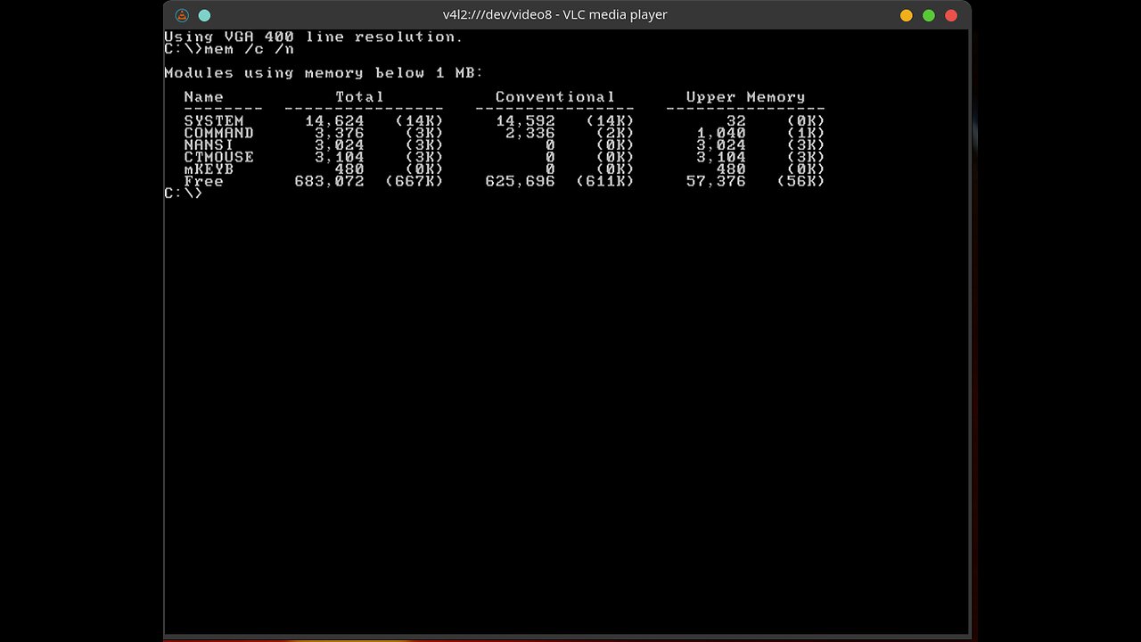1141x642 pixels.
Task: Click the 'Upper Memory' column header
Action: 745,97
